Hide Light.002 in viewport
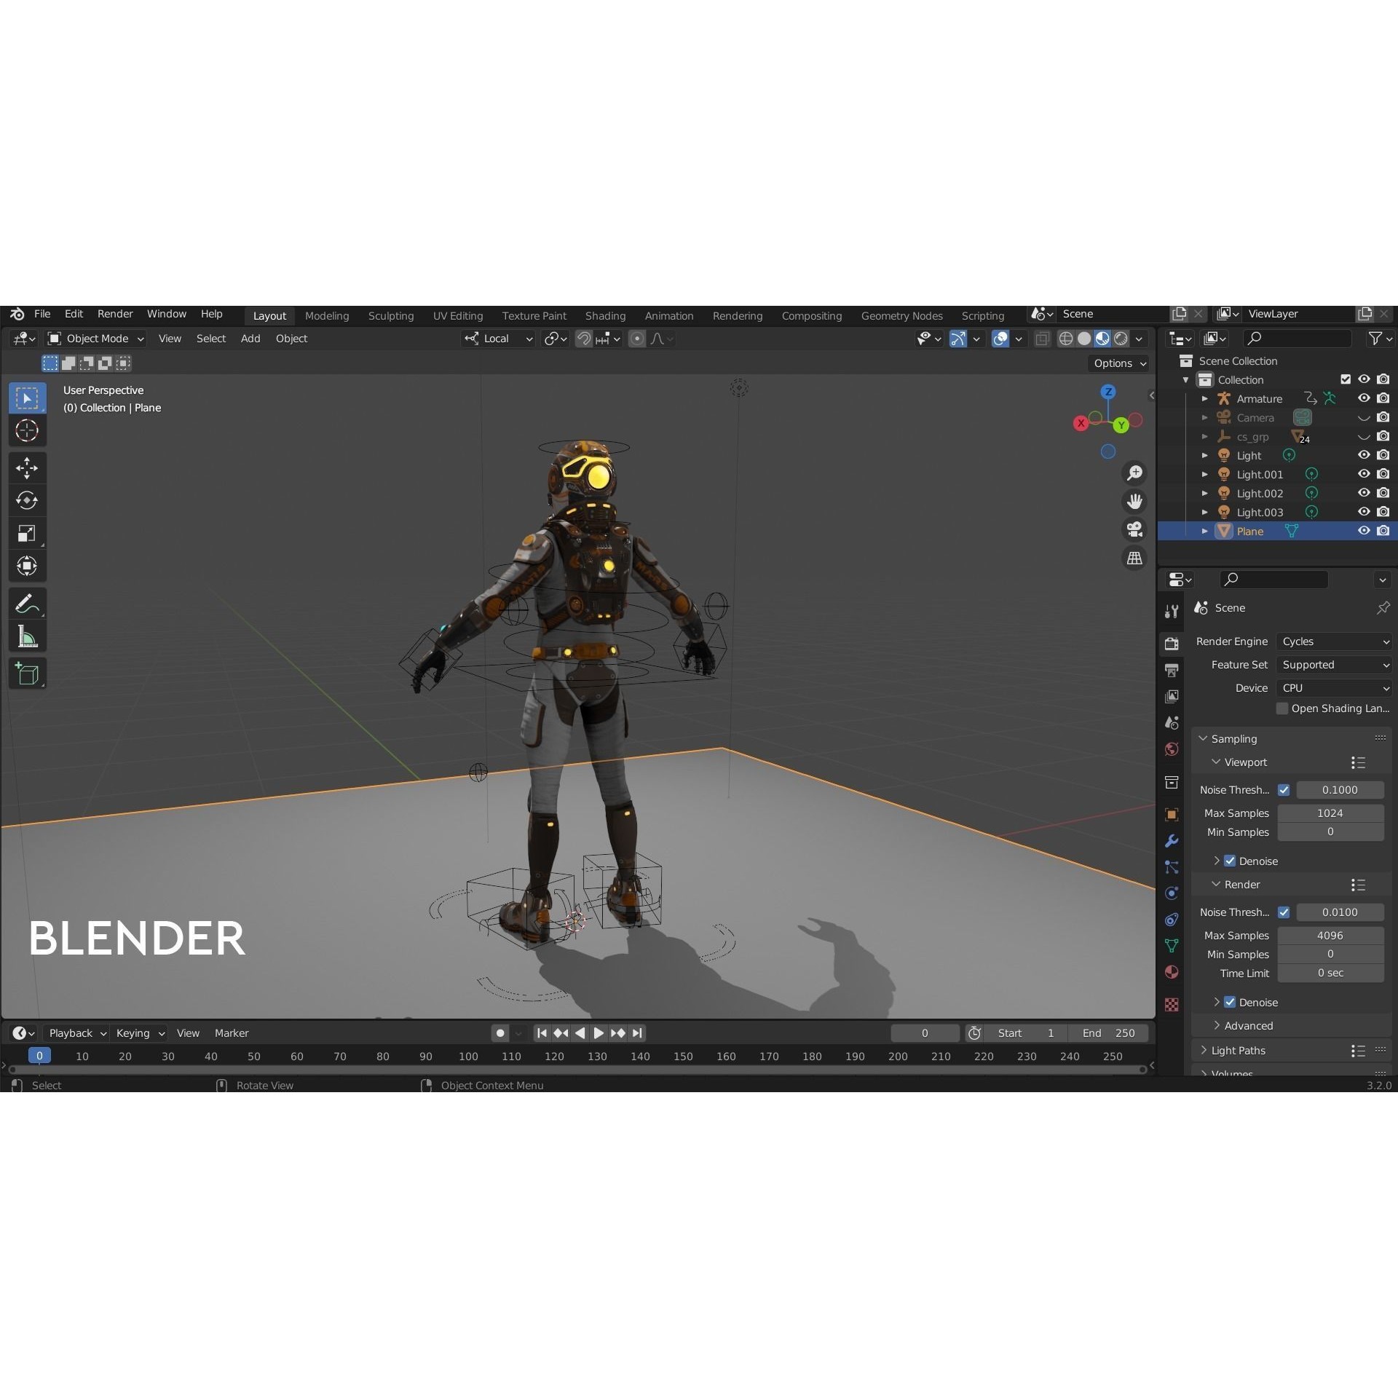 tap(1364, 493)
